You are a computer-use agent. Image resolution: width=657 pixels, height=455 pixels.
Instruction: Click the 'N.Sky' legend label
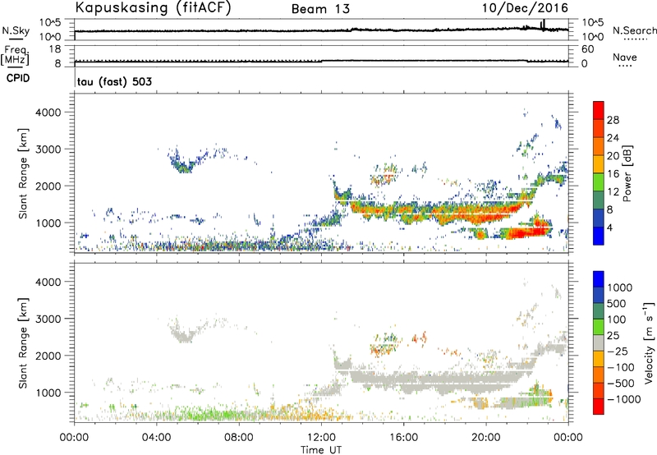point(16,30)
